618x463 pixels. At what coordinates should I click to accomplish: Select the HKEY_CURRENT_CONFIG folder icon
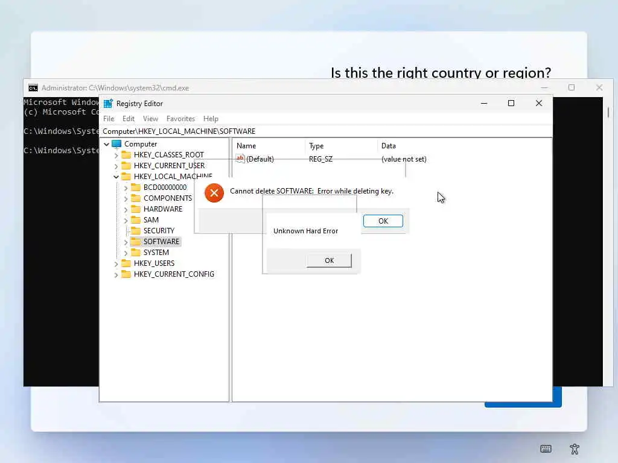(x=126, y=274)
